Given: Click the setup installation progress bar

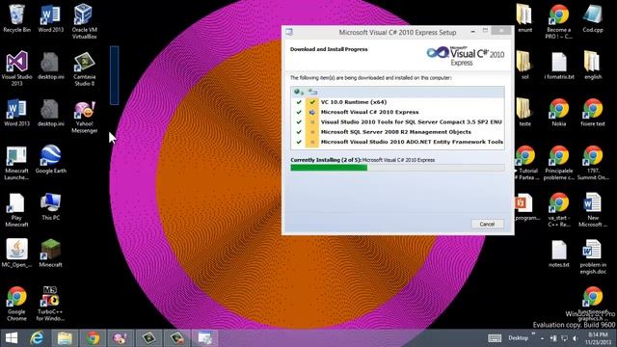Looking at the screenshot, I should coord(397,168).
